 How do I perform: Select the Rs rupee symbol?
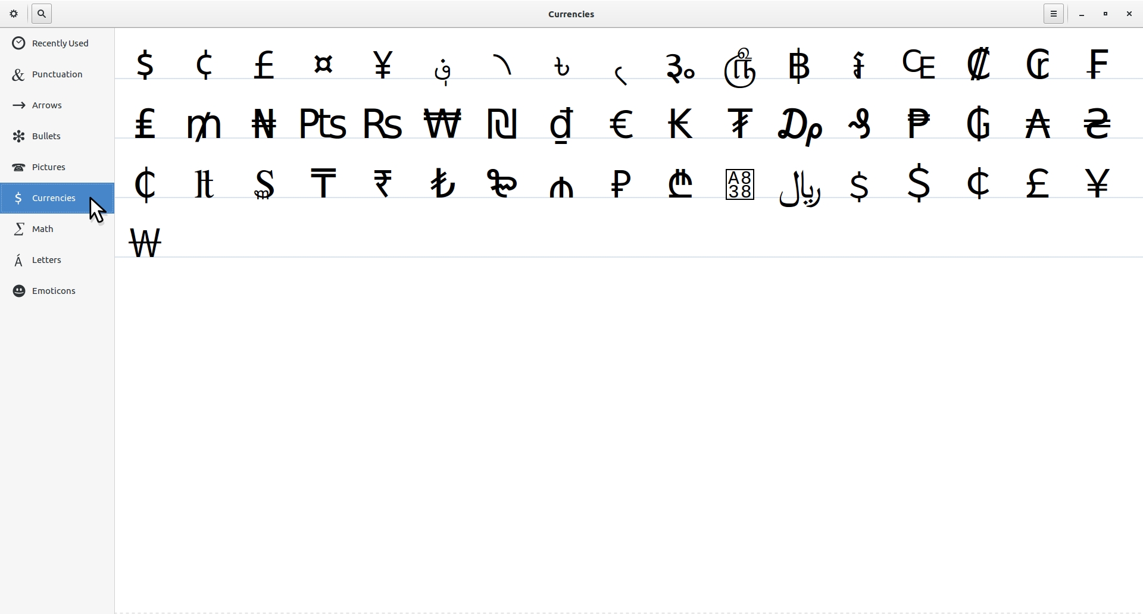click(x=383, y=124)
